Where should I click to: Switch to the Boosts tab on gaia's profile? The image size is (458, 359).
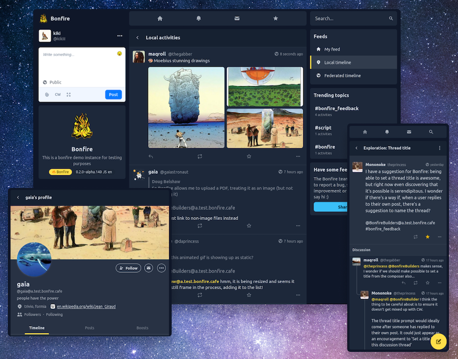click(x=142, y=328)
